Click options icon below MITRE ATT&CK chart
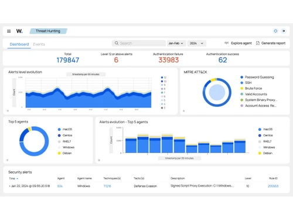The image size is (293, 220). [183, 111]
